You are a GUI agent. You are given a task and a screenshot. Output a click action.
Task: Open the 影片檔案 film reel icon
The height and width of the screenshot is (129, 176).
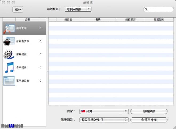point(9,54)
